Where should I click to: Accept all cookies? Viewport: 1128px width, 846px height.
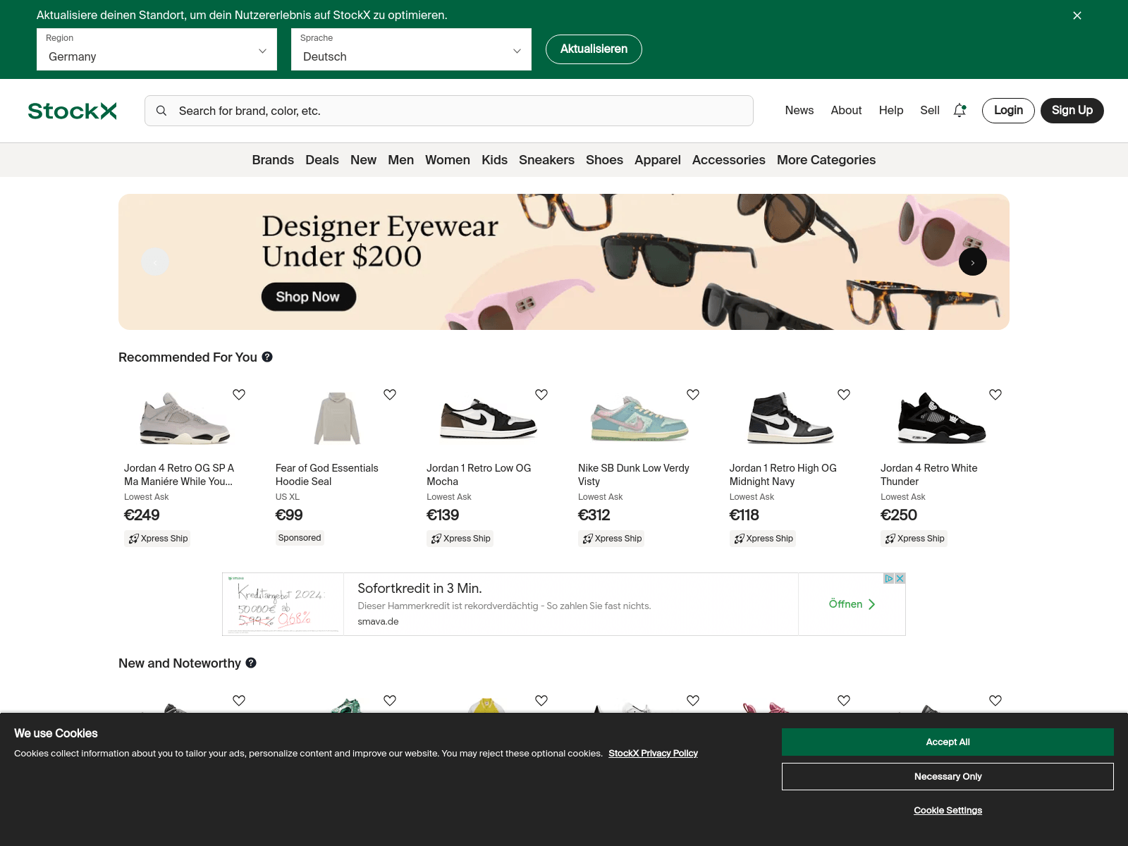948,742
